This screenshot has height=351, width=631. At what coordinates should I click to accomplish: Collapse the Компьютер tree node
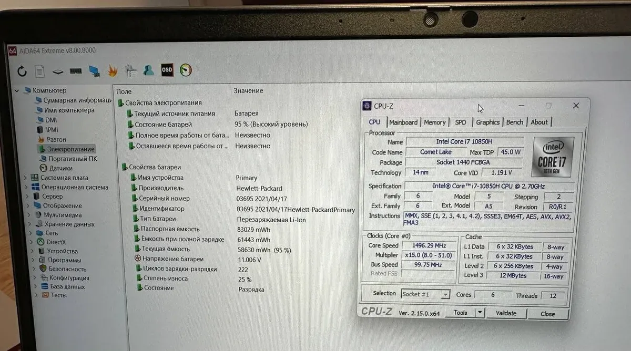17,91
